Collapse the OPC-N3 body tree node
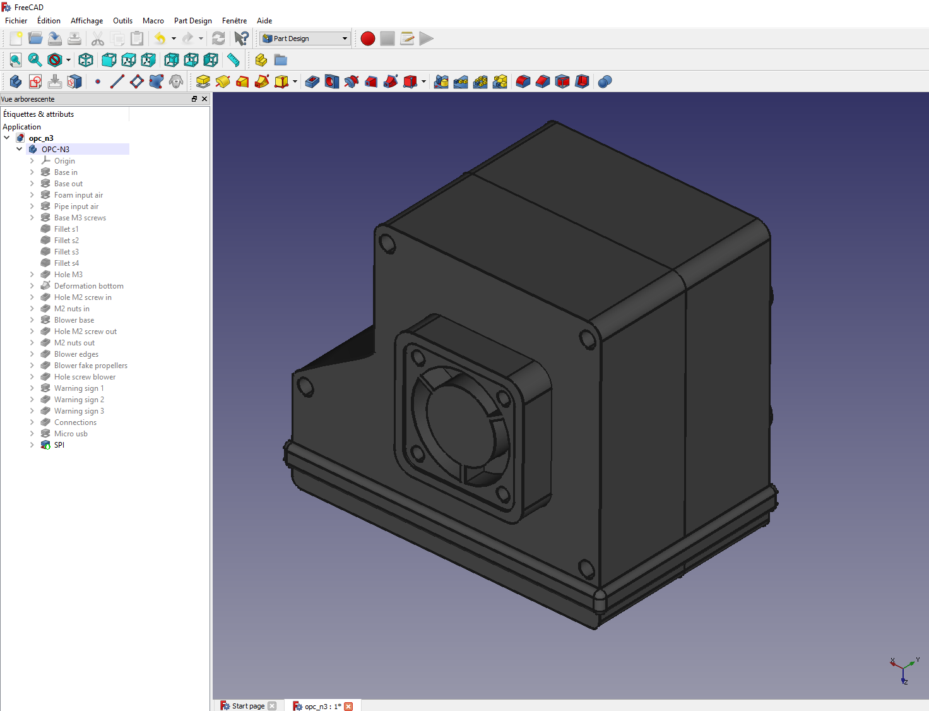 click(x=20, y=149)
